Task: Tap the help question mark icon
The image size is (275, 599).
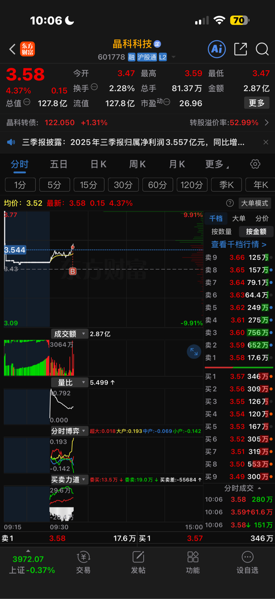Action: tap(230, 203)
